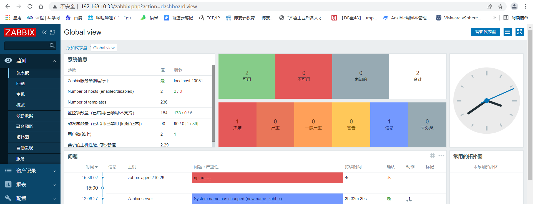Click the yellow 警告 severity tile

[x=351, y=125]
